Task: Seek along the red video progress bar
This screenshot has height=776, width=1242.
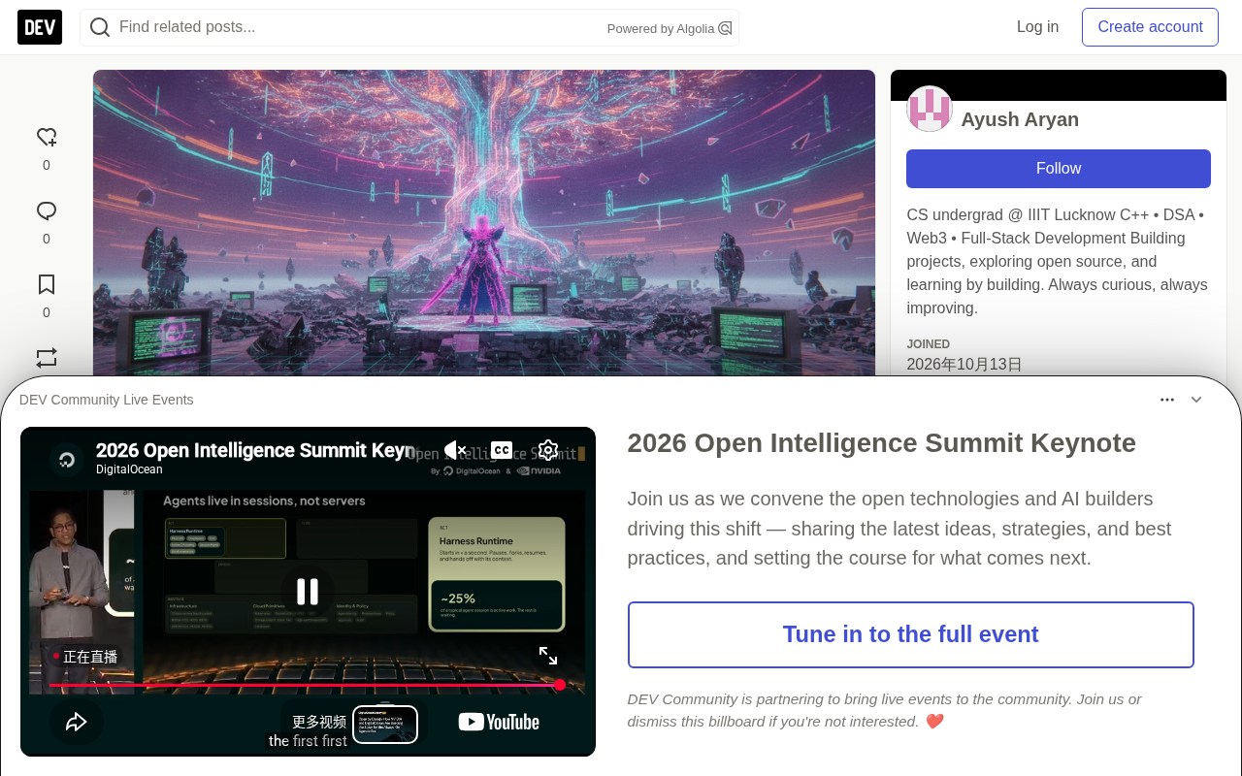Action: click(305, 685)
